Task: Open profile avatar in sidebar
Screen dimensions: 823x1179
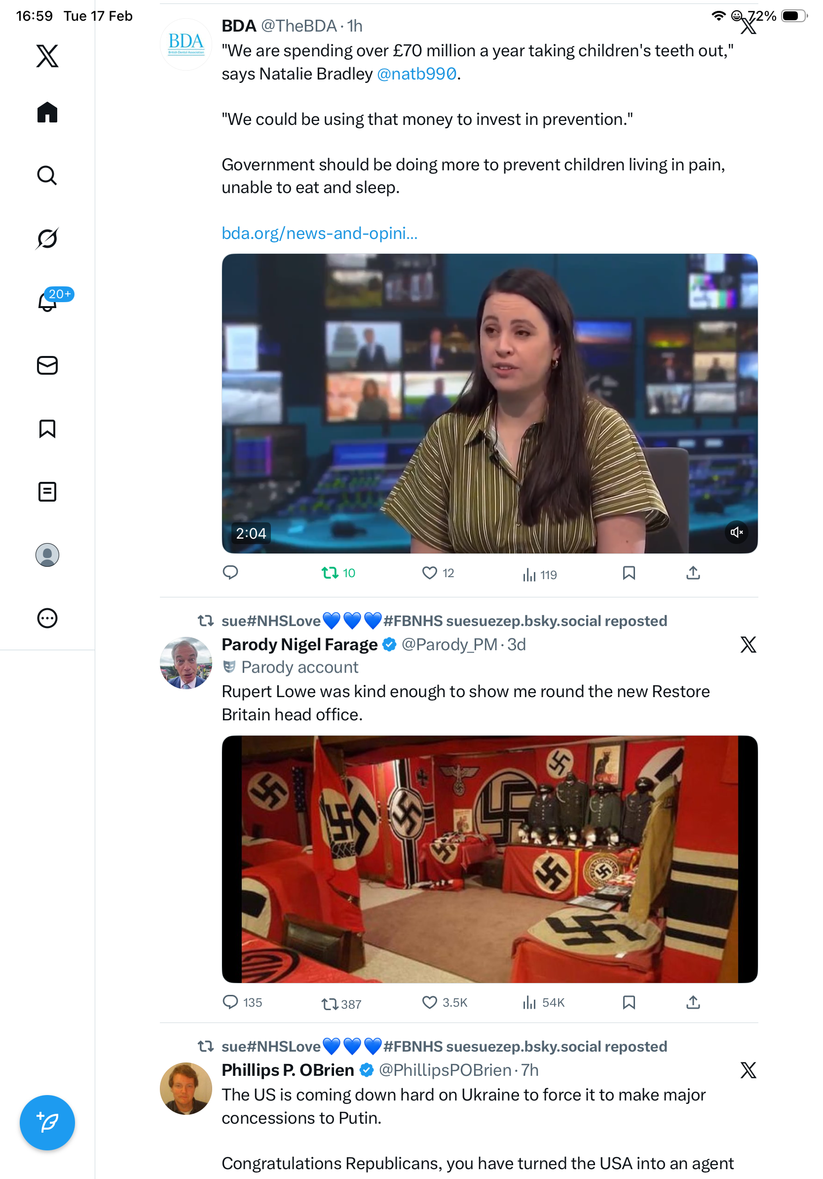Action: tap(47, 554)
